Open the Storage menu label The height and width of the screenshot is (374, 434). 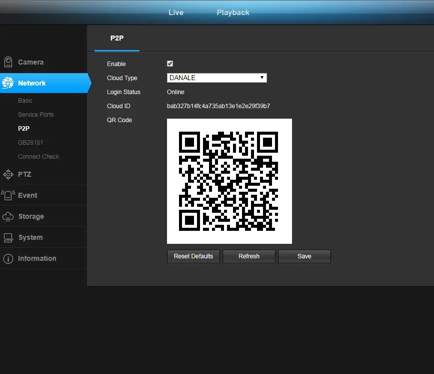(31, 216)
